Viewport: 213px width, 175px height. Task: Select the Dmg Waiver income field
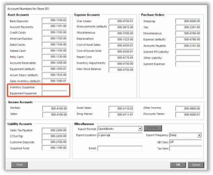121,115
